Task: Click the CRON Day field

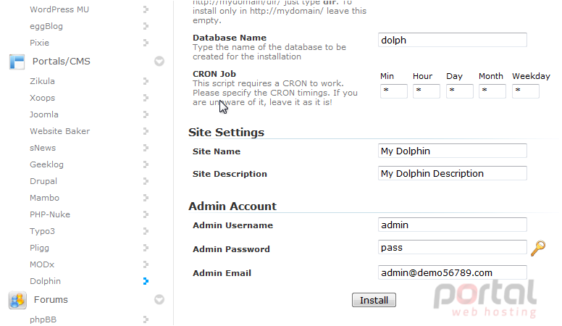Action: click(459, 91)
